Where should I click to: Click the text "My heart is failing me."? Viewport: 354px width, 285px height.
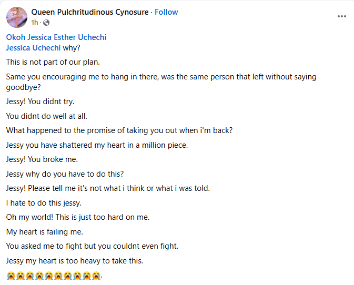tap(45, 231)
